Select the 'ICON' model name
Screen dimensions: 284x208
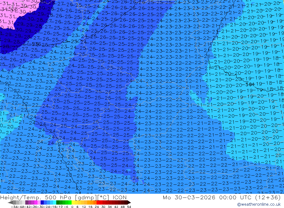coord(120,197)
